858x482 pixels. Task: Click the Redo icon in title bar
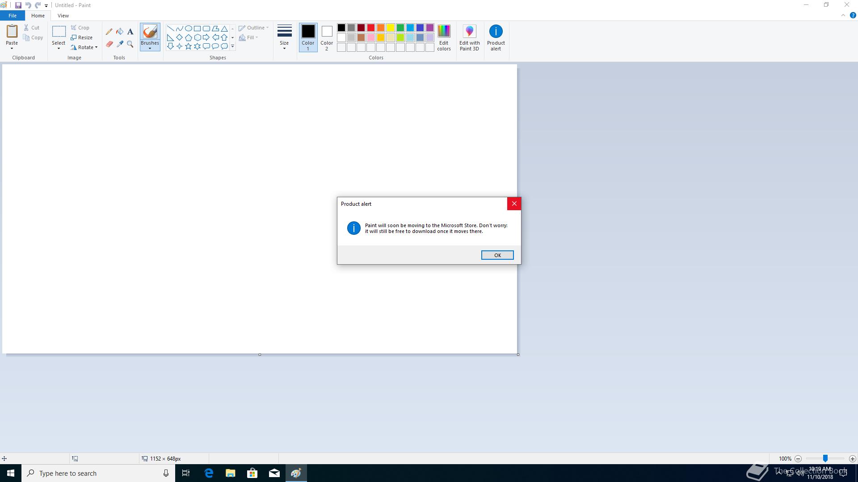[x=38, y=5]
